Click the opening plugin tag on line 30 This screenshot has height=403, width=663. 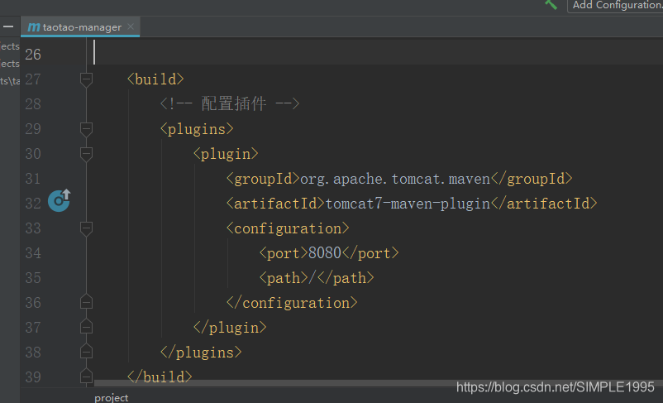(226, 154)
